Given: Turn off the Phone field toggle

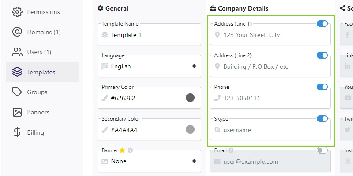Looking at the screenshot, I should (x=322, y=87).
